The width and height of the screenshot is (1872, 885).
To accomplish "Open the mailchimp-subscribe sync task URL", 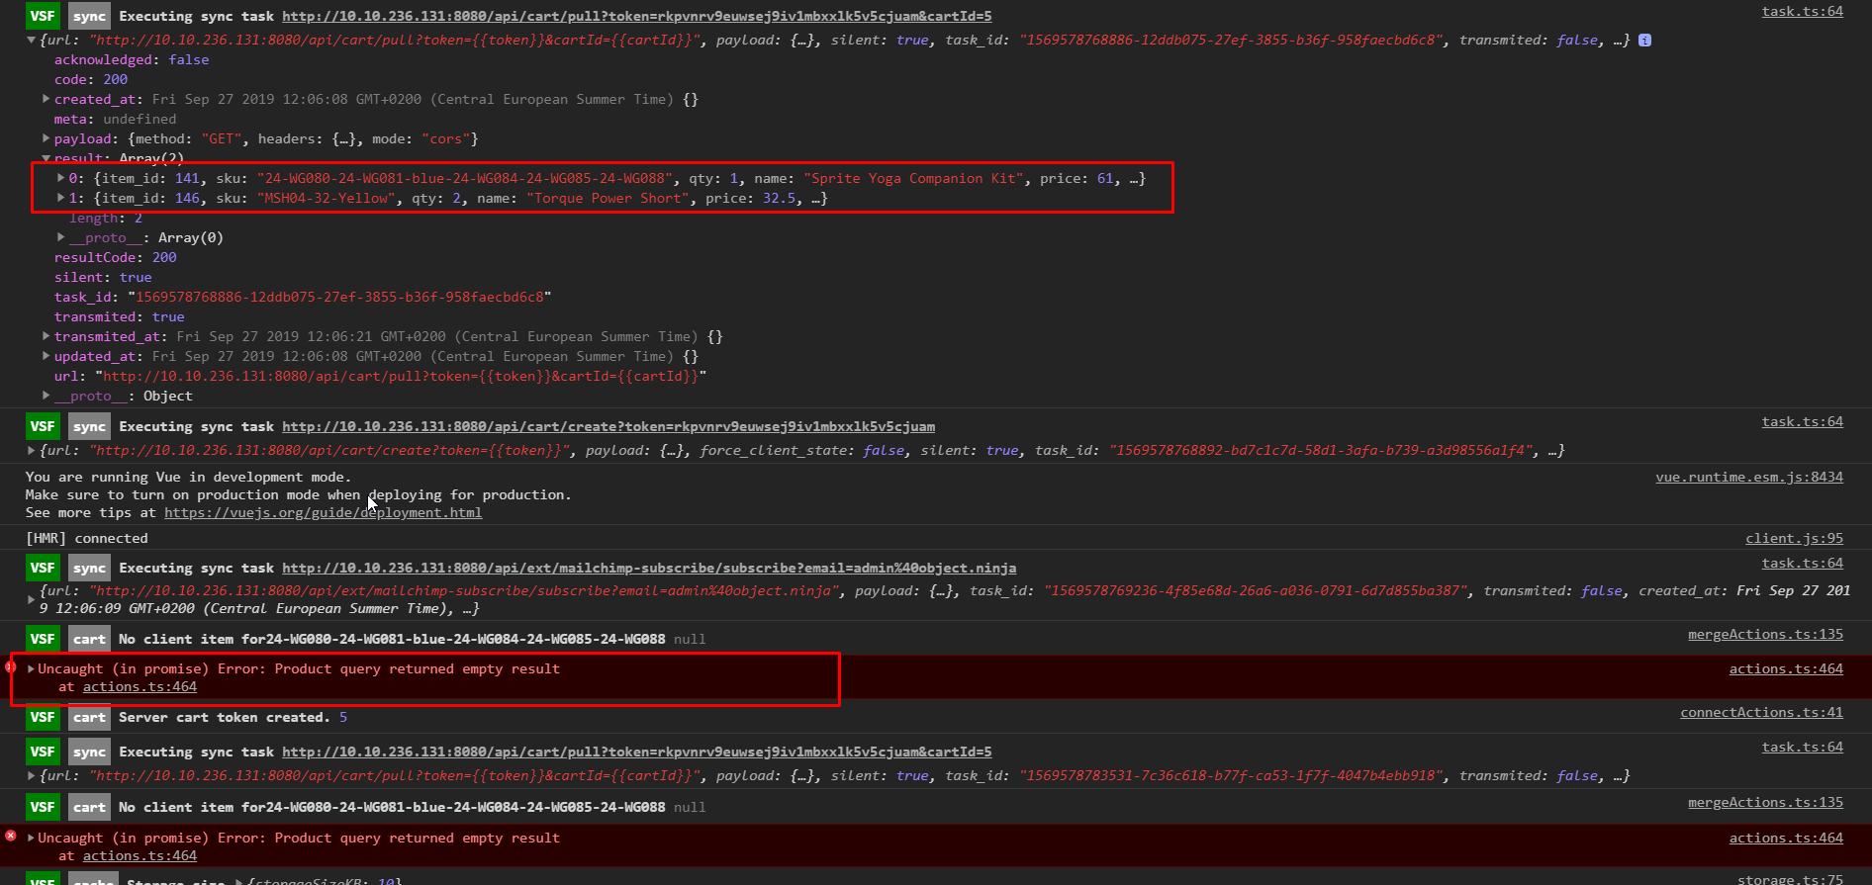I will coord(649,568).
